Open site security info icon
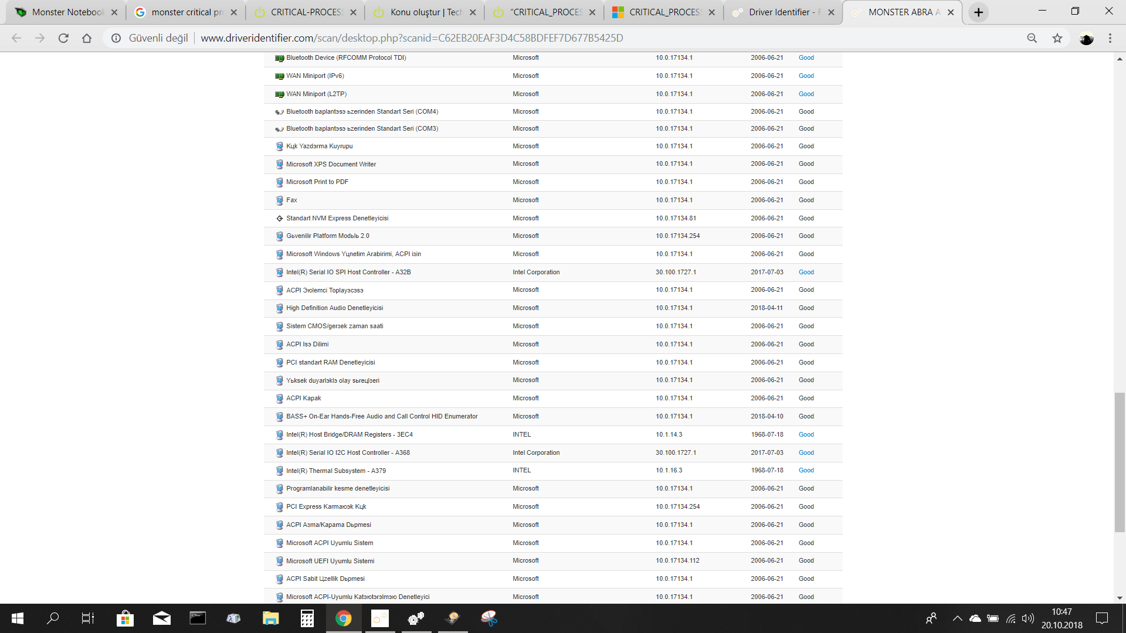 [116, 38]
